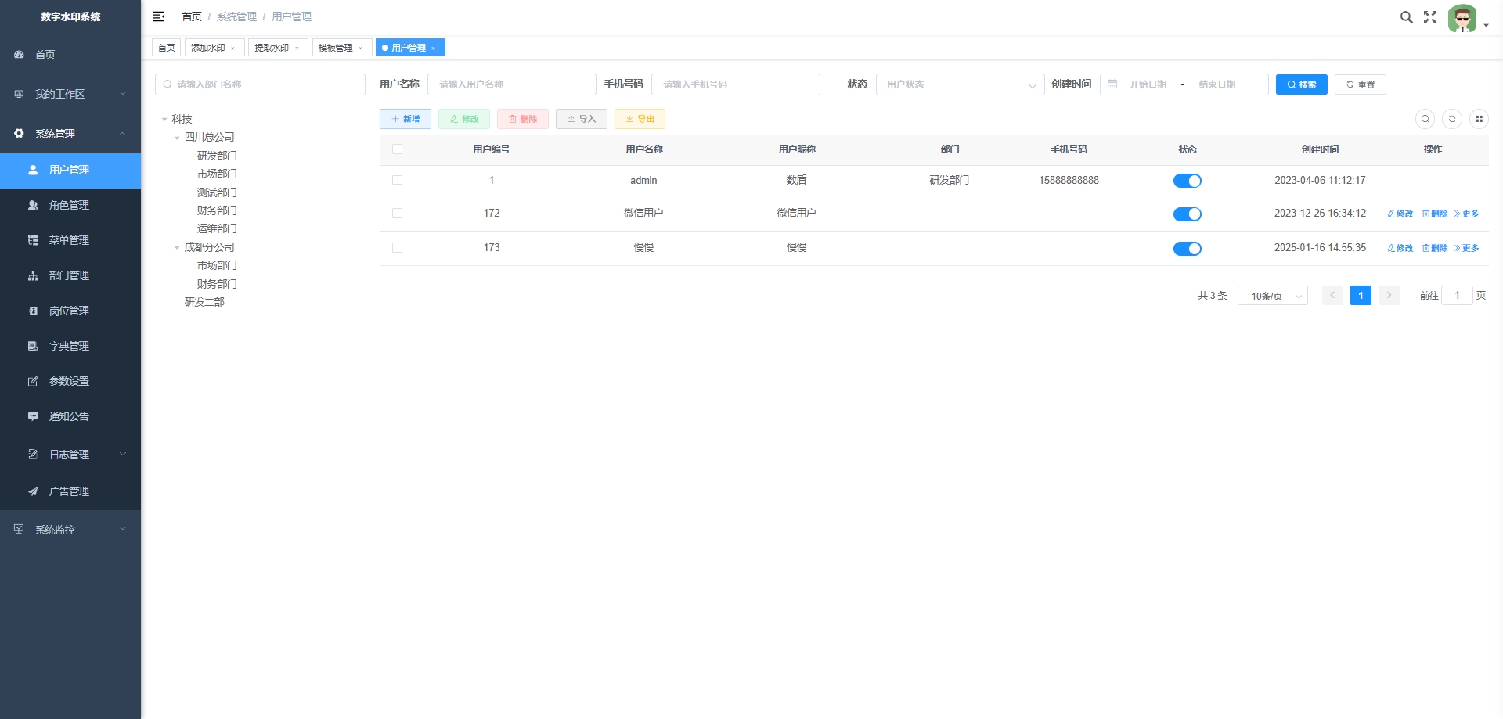Check the admin user row checkbox
Viewport: 1503px width, 719px height.
pos(397,181)
